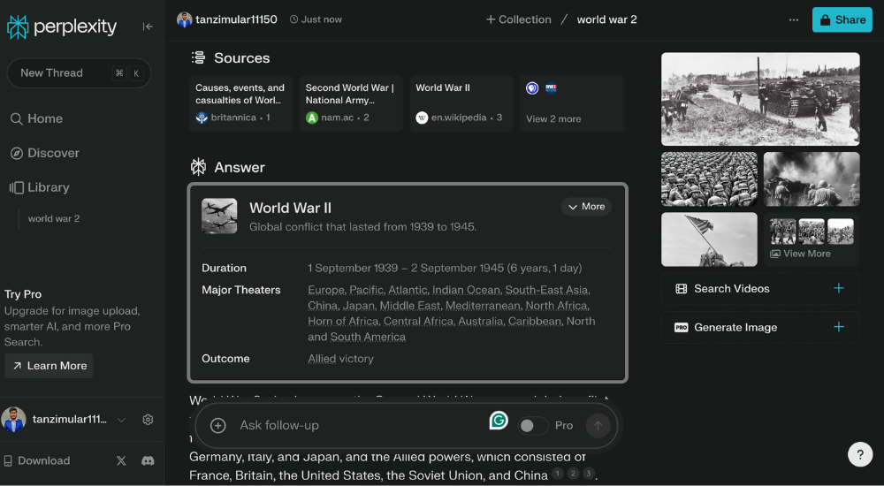884x486 pixels.
Task: Click the Learn More button
Action: tap(49, 366)
